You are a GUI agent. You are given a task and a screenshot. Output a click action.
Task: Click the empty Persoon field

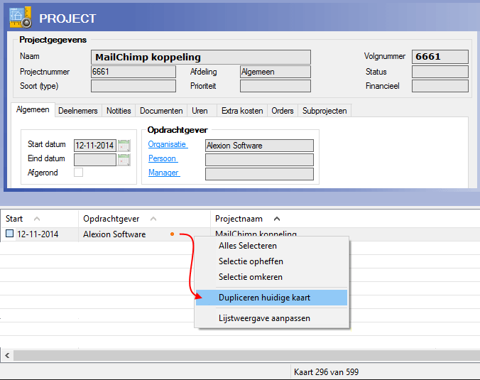259,160
